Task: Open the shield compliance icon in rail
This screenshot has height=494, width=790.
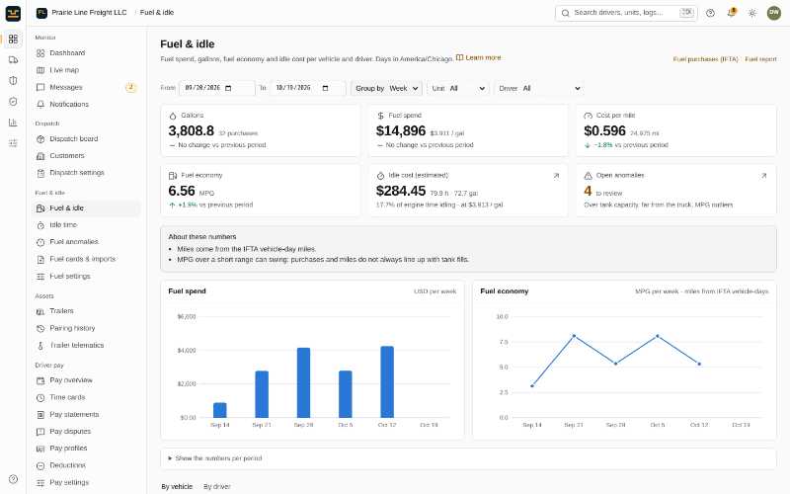Action: pos(13,81)
